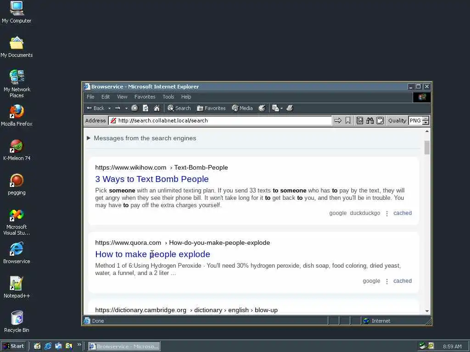Open the Help menu
This screenshot has width=470, height=352.
[186, 97]
